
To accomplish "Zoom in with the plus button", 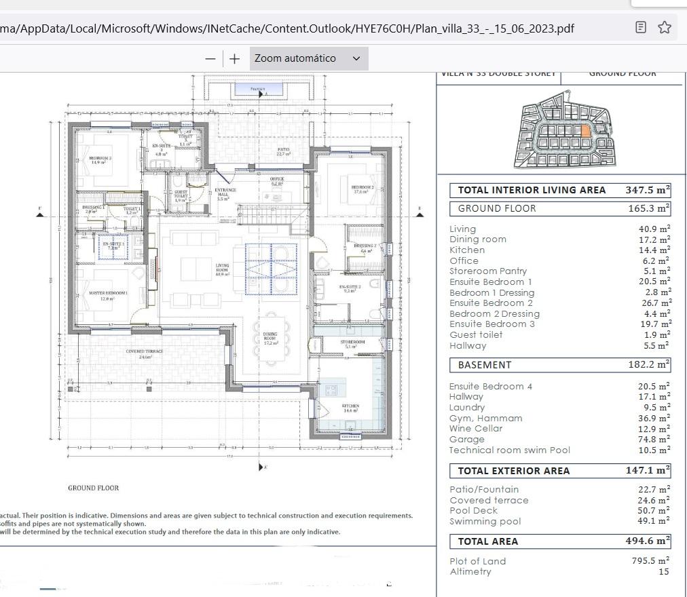I will 234,59.
